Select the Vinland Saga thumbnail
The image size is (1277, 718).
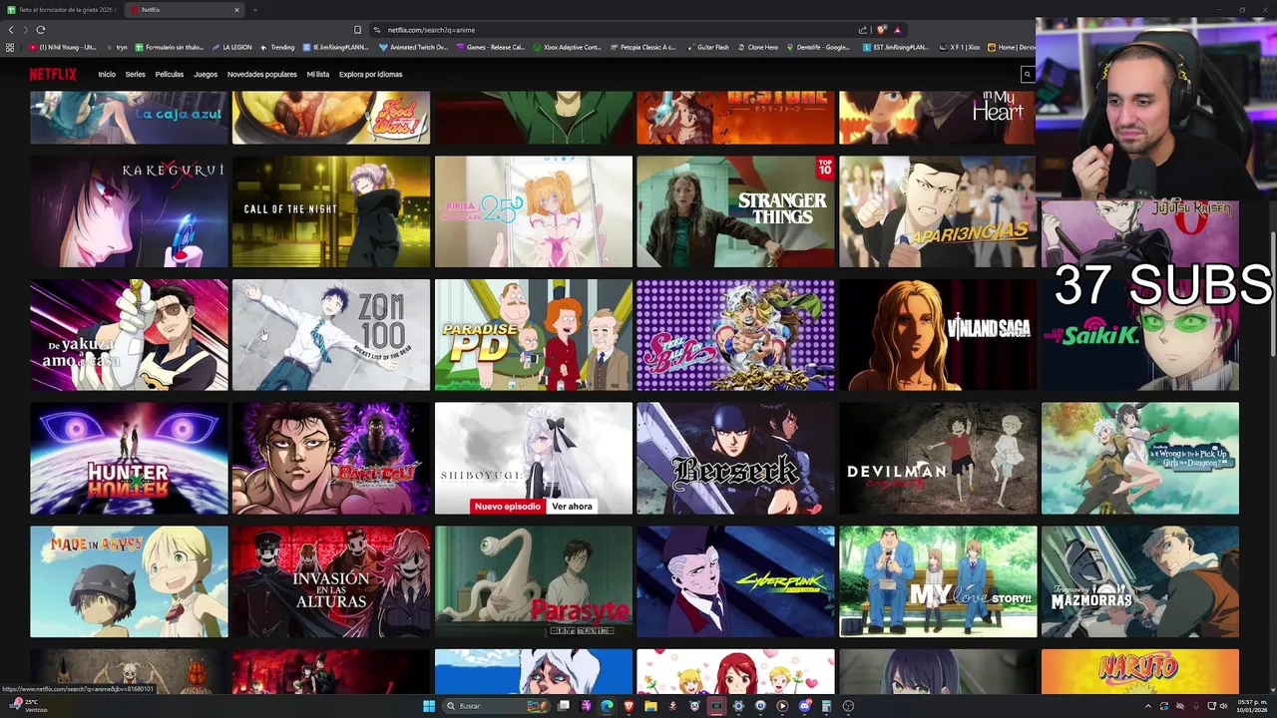[938, 335]
